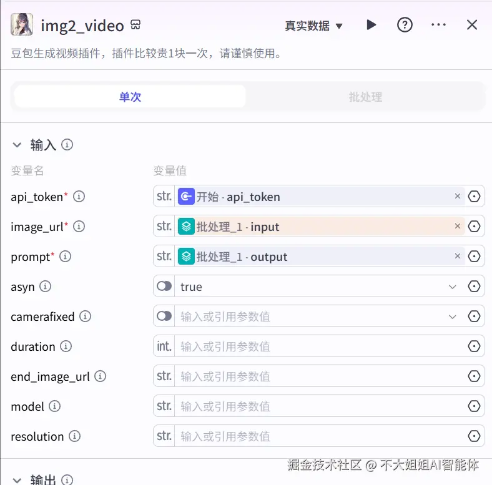
Task: Show info icon for camerafixed
Action: click(x=85, y=316)
